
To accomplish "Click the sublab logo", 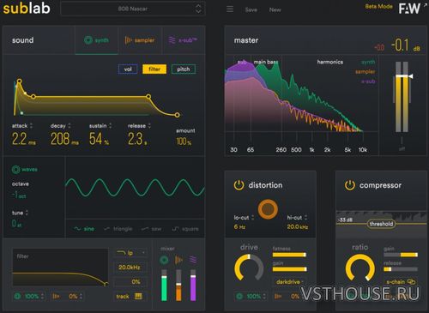I will tap(27, 9).
